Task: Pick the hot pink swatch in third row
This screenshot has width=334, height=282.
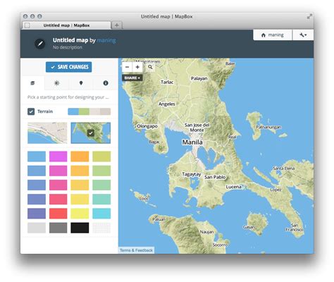Action: point(58,185)
